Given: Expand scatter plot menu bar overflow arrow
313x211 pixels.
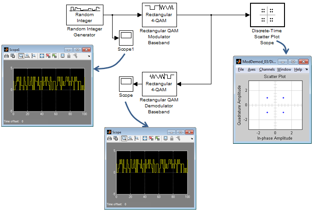Looking at the screenshot, I should coord(307,70).
